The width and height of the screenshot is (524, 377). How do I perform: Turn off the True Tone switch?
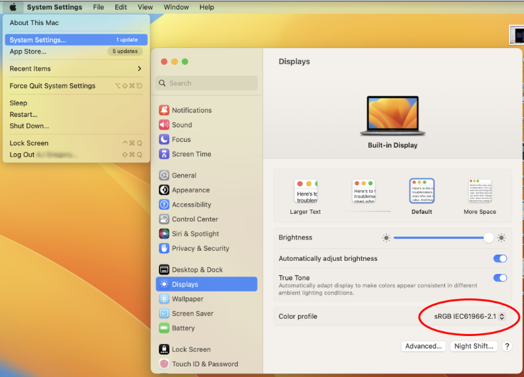[500, 278]
